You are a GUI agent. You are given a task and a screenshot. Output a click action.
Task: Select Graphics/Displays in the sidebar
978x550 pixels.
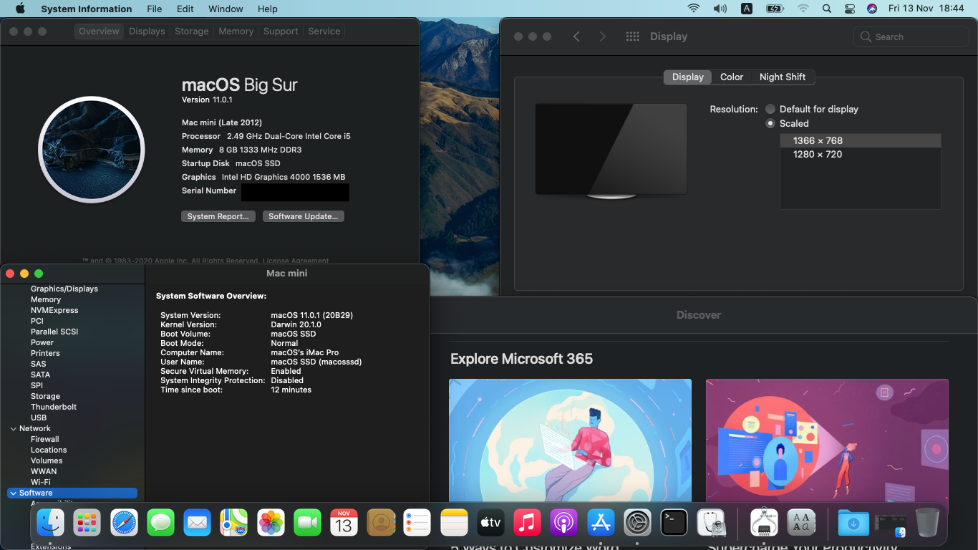point(64,289)
